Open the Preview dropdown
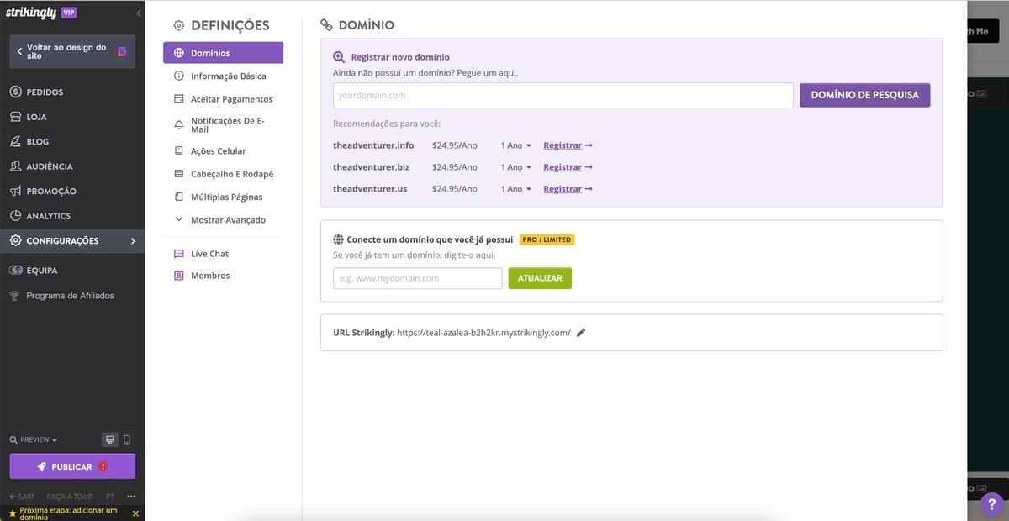The image size is (1009, 521). point(34,439)
